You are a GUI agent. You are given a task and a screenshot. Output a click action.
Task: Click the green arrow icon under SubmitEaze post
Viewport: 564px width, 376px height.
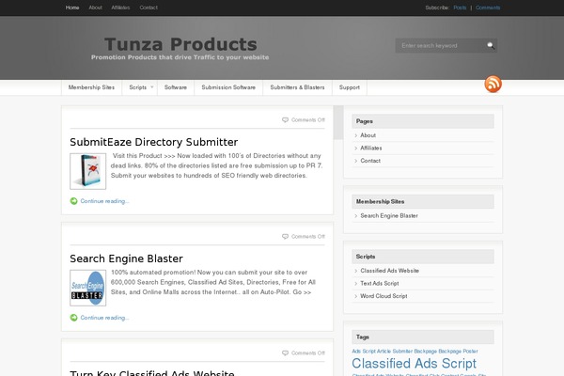pyautogui.click(x=73, y=201)
